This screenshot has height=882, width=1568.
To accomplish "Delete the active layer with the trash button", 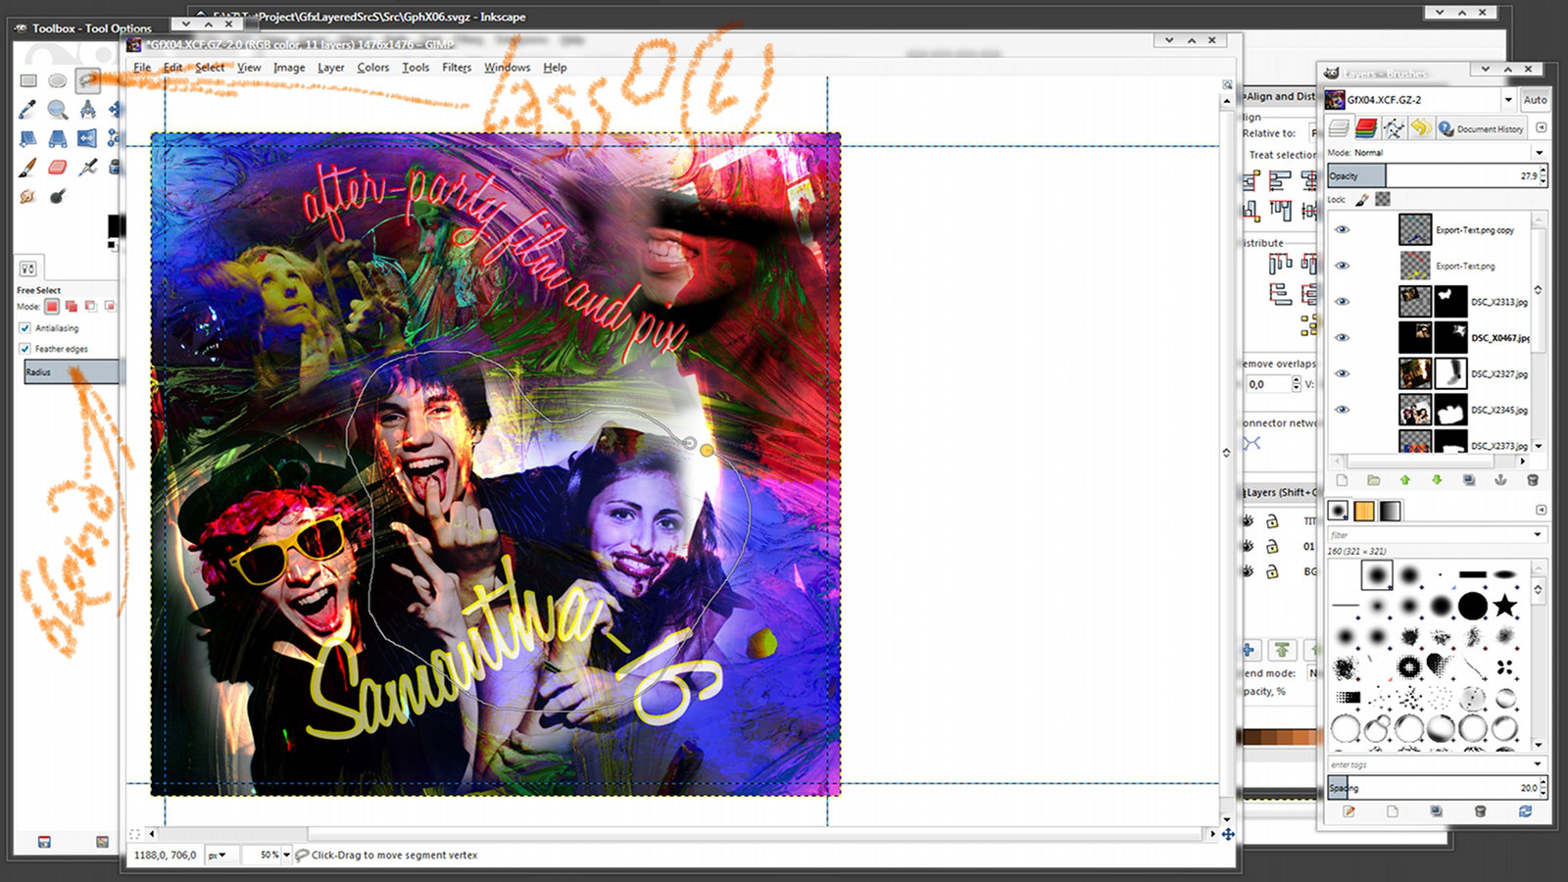I will coord(1534,478).
